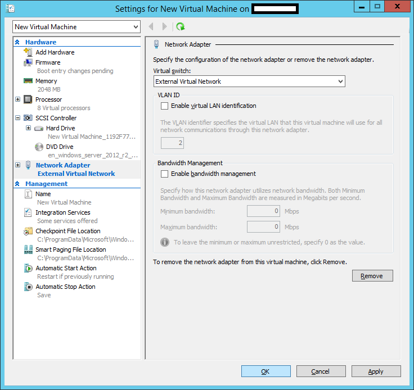
Task: Click the OK button
Action: pos(266,371)
